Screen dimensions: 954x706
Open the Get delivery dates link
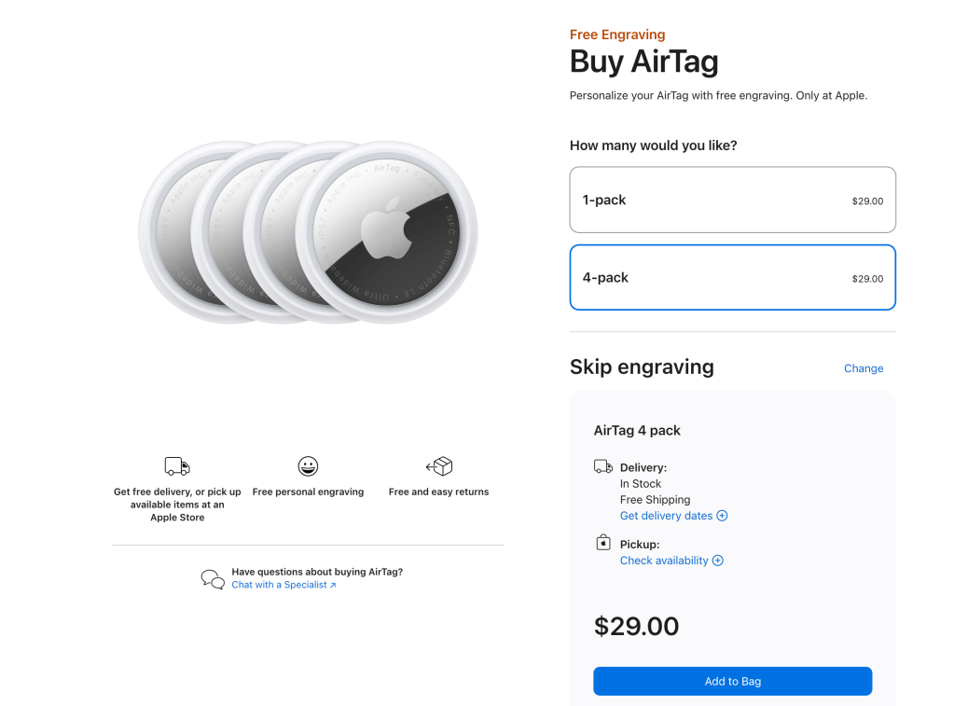(666, 516)
